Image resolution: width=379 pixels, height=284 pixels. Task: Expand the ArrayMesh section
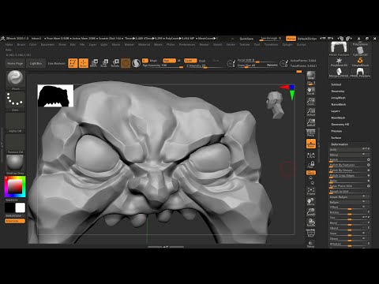(338, 98)
